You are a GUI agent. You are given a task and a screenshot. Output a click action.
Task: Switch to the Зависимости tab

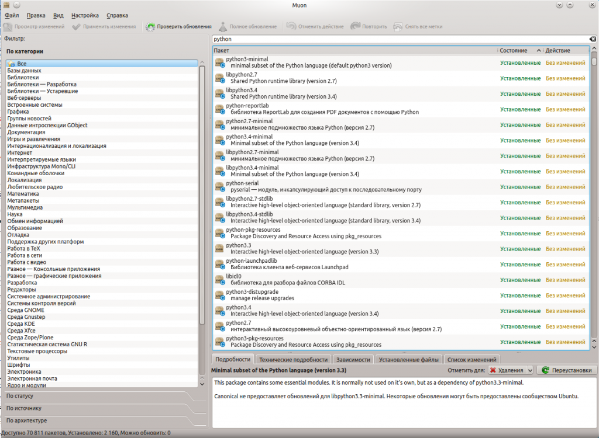[x=353, y=359]
